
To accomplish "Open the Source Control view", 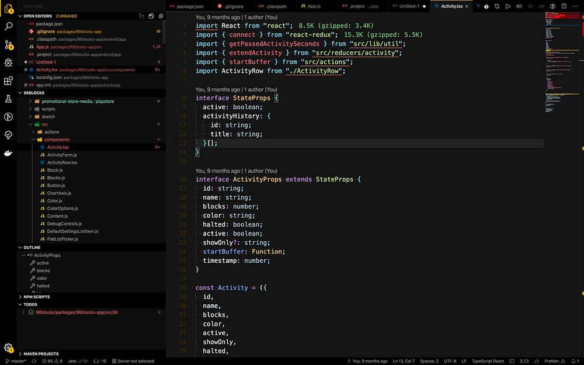I will (8, 44).
